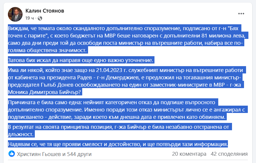Show who reacted: Християн Гьошев и 544 други
256x163 pixels.
pos(54,154)
